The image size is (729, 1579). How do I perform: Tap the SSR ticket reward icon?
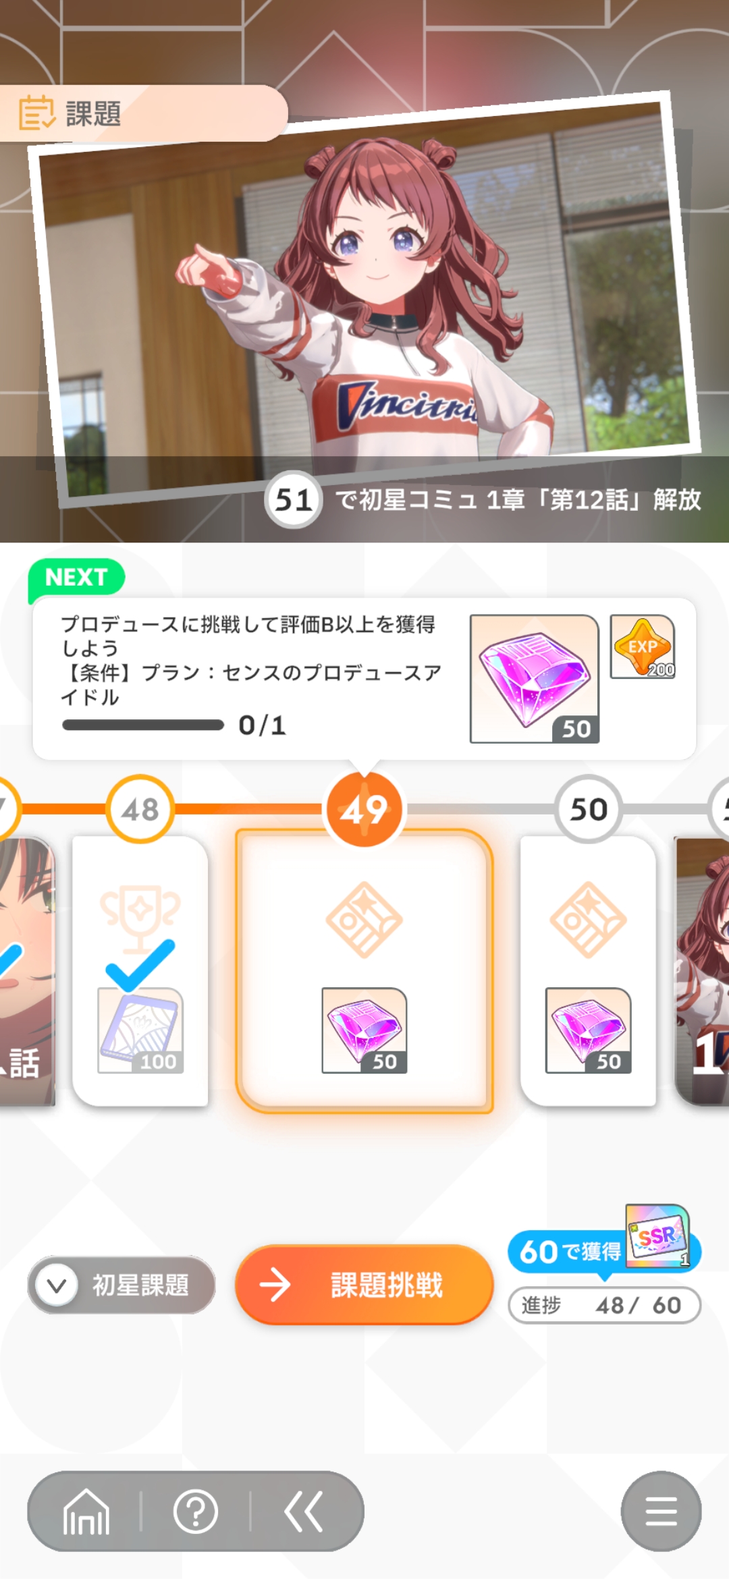(x=657, y=1235)
